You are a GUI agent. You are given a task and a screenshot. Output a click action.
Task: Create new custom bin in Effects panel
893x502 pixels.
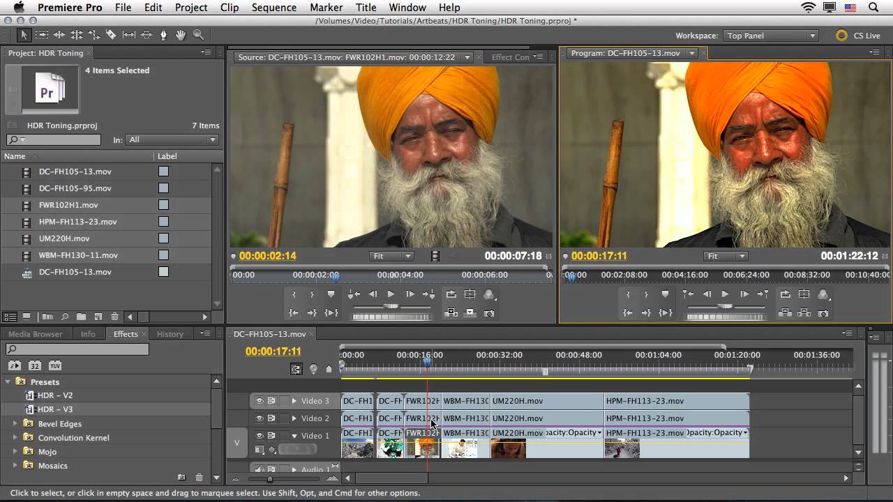(x=181, y=478)
